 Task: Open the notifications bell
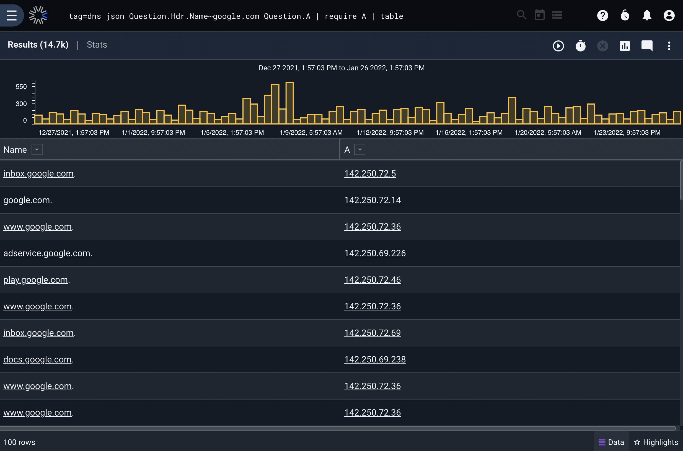tap(647, 15)
